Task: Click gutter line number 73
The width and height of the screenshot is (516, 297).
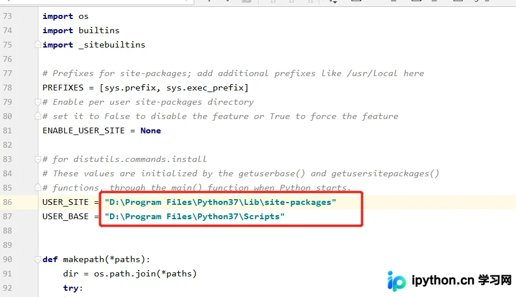Action: pyautogui.click(x=7, y=16)
